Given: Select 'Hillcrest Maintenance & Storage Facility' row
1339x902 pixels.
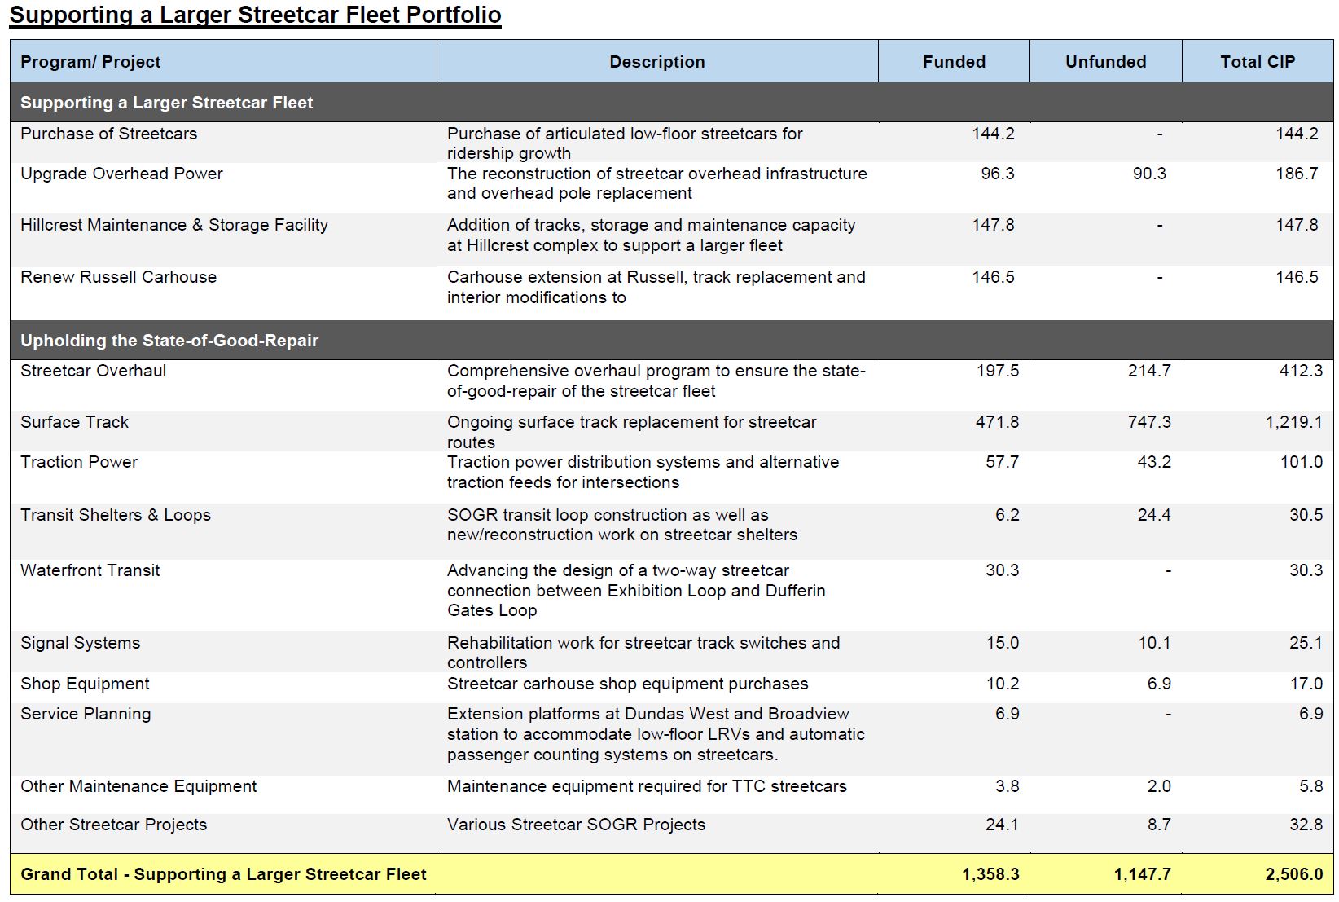Looking at the screenshot, I should coord(174,225).
